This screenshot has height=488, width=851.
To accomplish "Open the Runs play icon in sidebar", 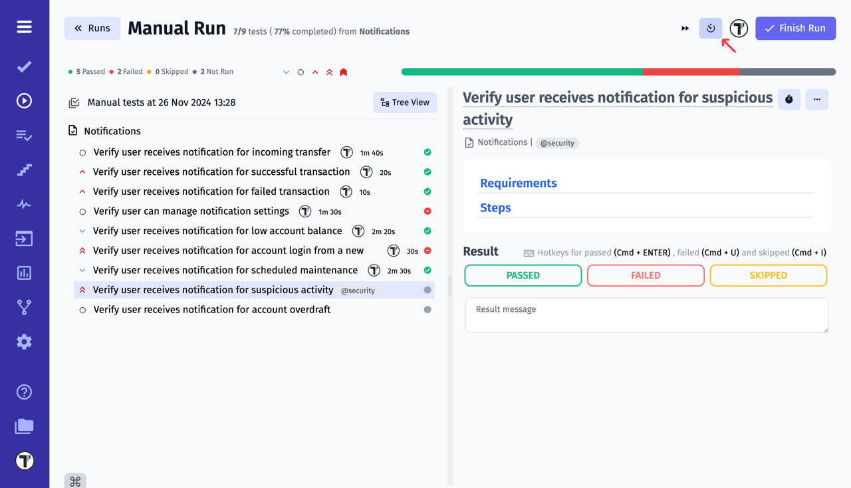I will [x=24, y=101].
